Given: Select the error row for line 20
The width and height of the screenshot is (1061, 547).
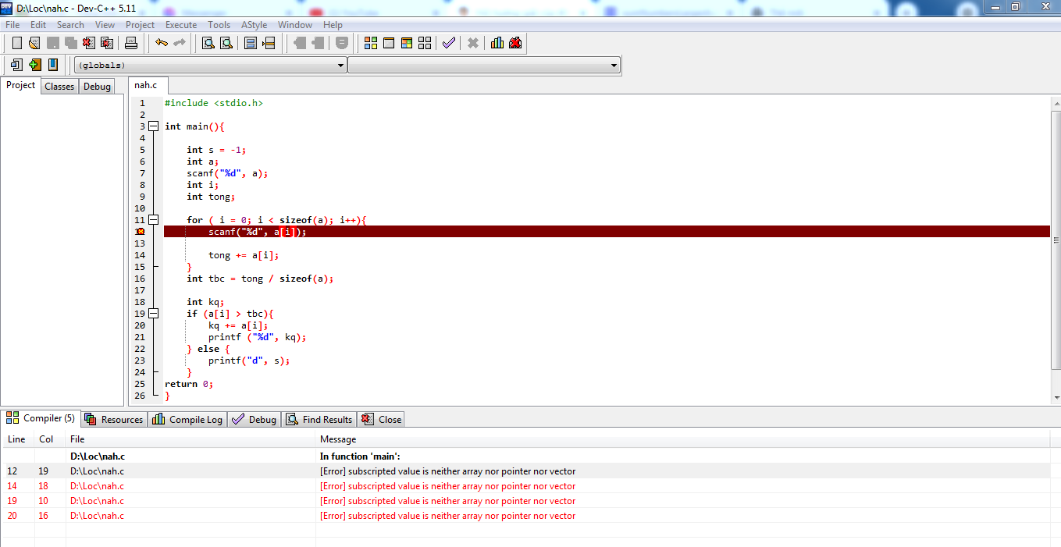Looking at the screenshot, I should 527,516.
